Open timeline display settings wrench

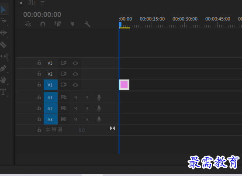pyautogui.click(x=87, y=24)
